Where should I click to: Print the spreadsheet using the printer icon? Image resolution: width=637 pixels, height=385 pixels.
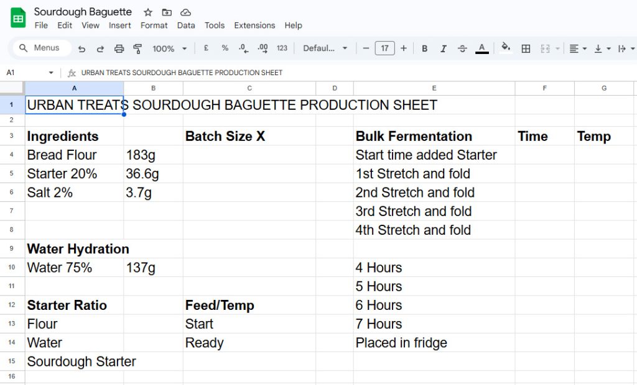(119, 48)
